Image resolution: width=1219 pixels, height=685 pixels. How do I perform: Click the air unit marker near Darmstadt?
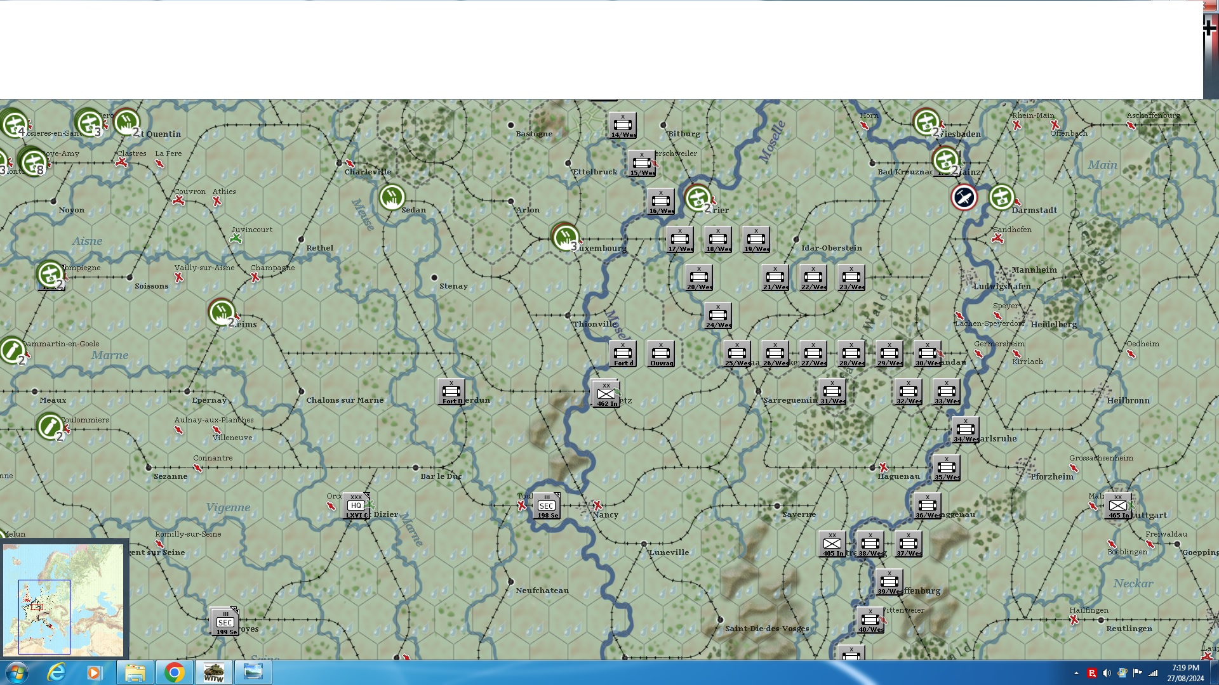pos(964,198)
